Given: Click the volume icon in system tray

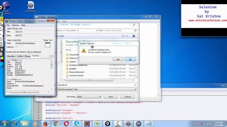Looking at the screenshot, I should [210, 124].
